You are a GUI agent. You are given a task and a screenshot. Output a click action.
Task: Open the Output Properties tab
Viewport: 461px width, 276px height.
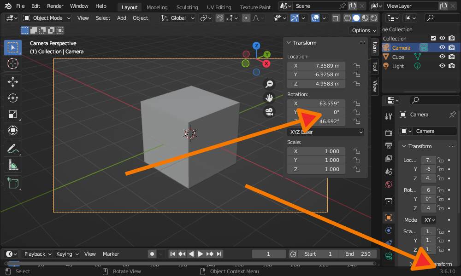[389, 145]
